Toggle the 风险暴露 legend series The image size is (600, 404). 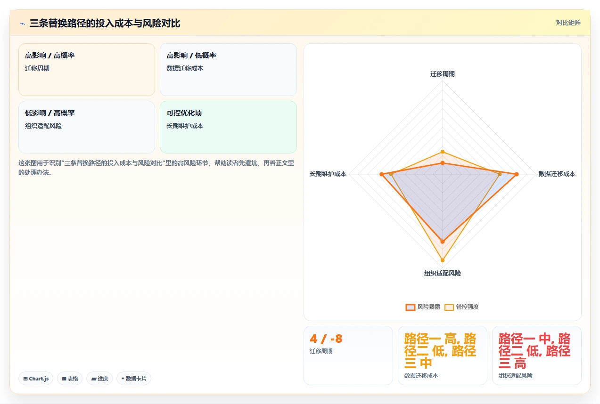pos(423,307)
